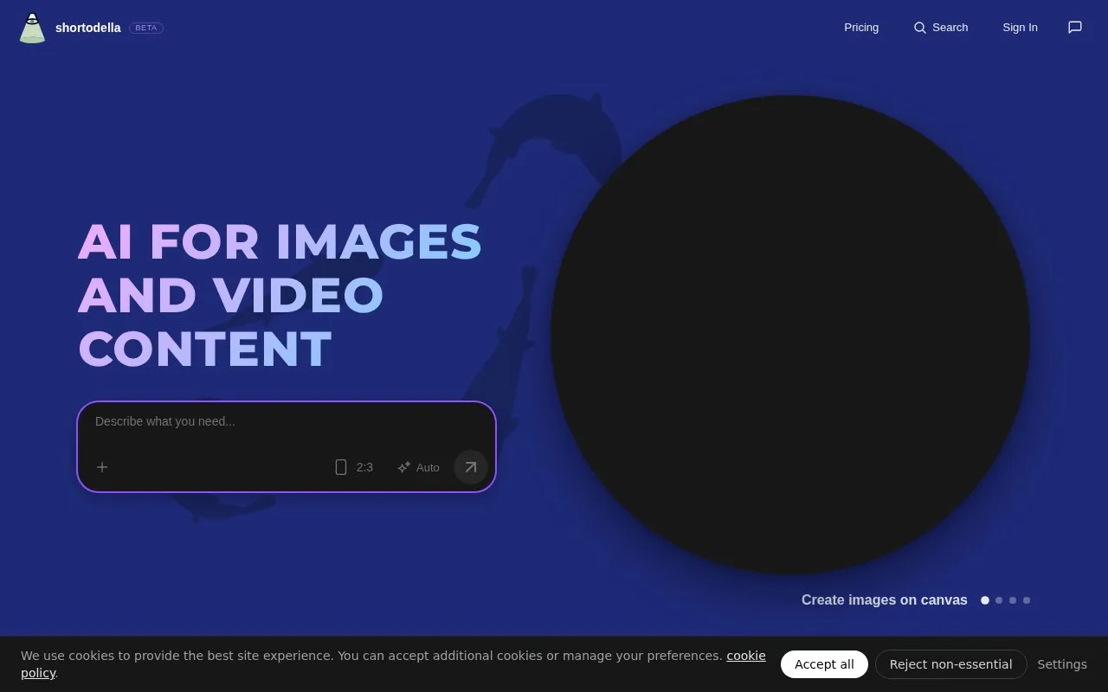Open the Pricing page

(861, 28)
